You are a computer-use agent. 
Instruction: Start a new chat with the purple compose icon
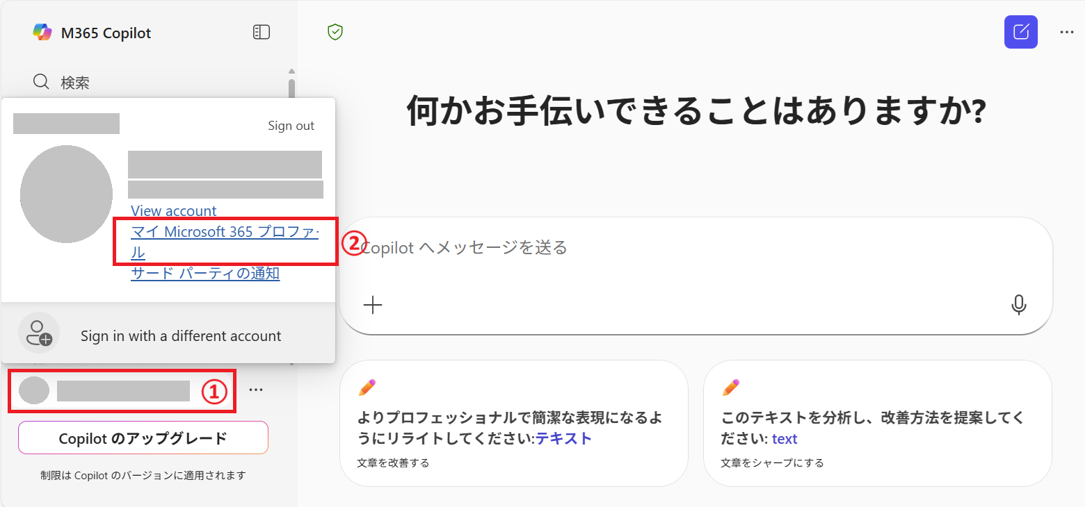(x=1021, y=32)
